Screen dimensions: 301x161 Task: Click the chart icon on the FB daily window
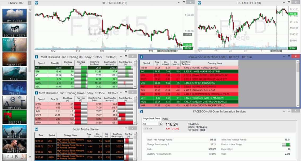coord(199,3)
